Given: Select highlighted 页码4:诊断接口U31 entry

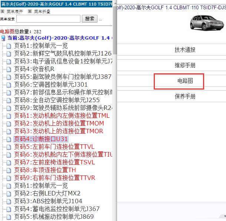Looking at the screenshot, I should 41,139.
